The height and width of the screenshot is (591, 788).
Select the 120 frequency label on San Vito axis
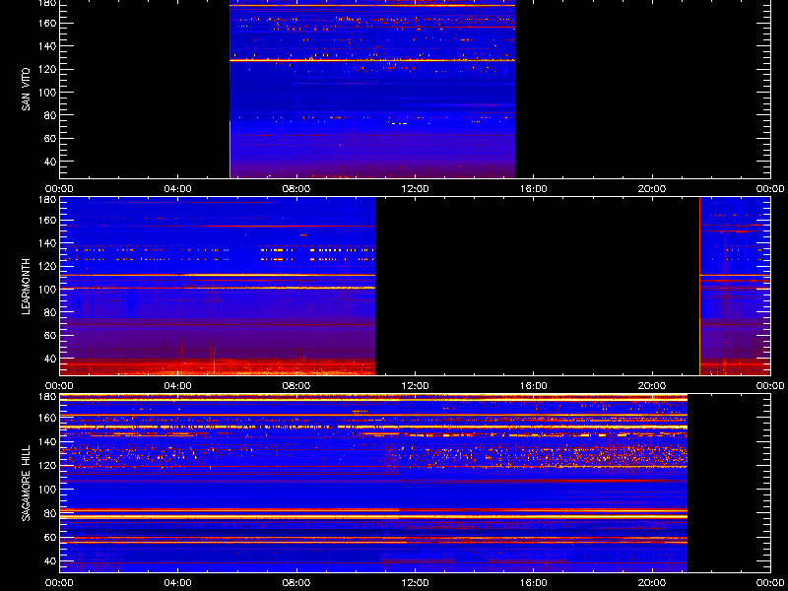click(48, 69)
